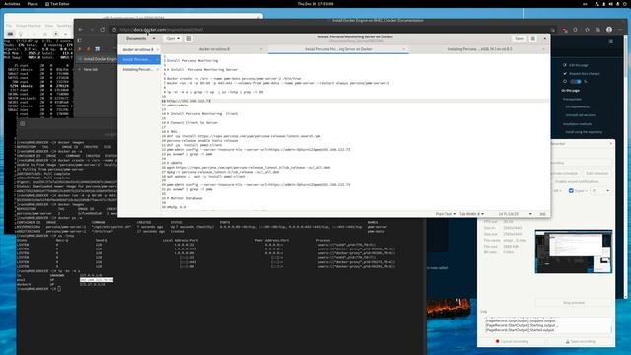
Task: Toggle dark mode switch on Docker docs
Action: [x=576, y=81]
